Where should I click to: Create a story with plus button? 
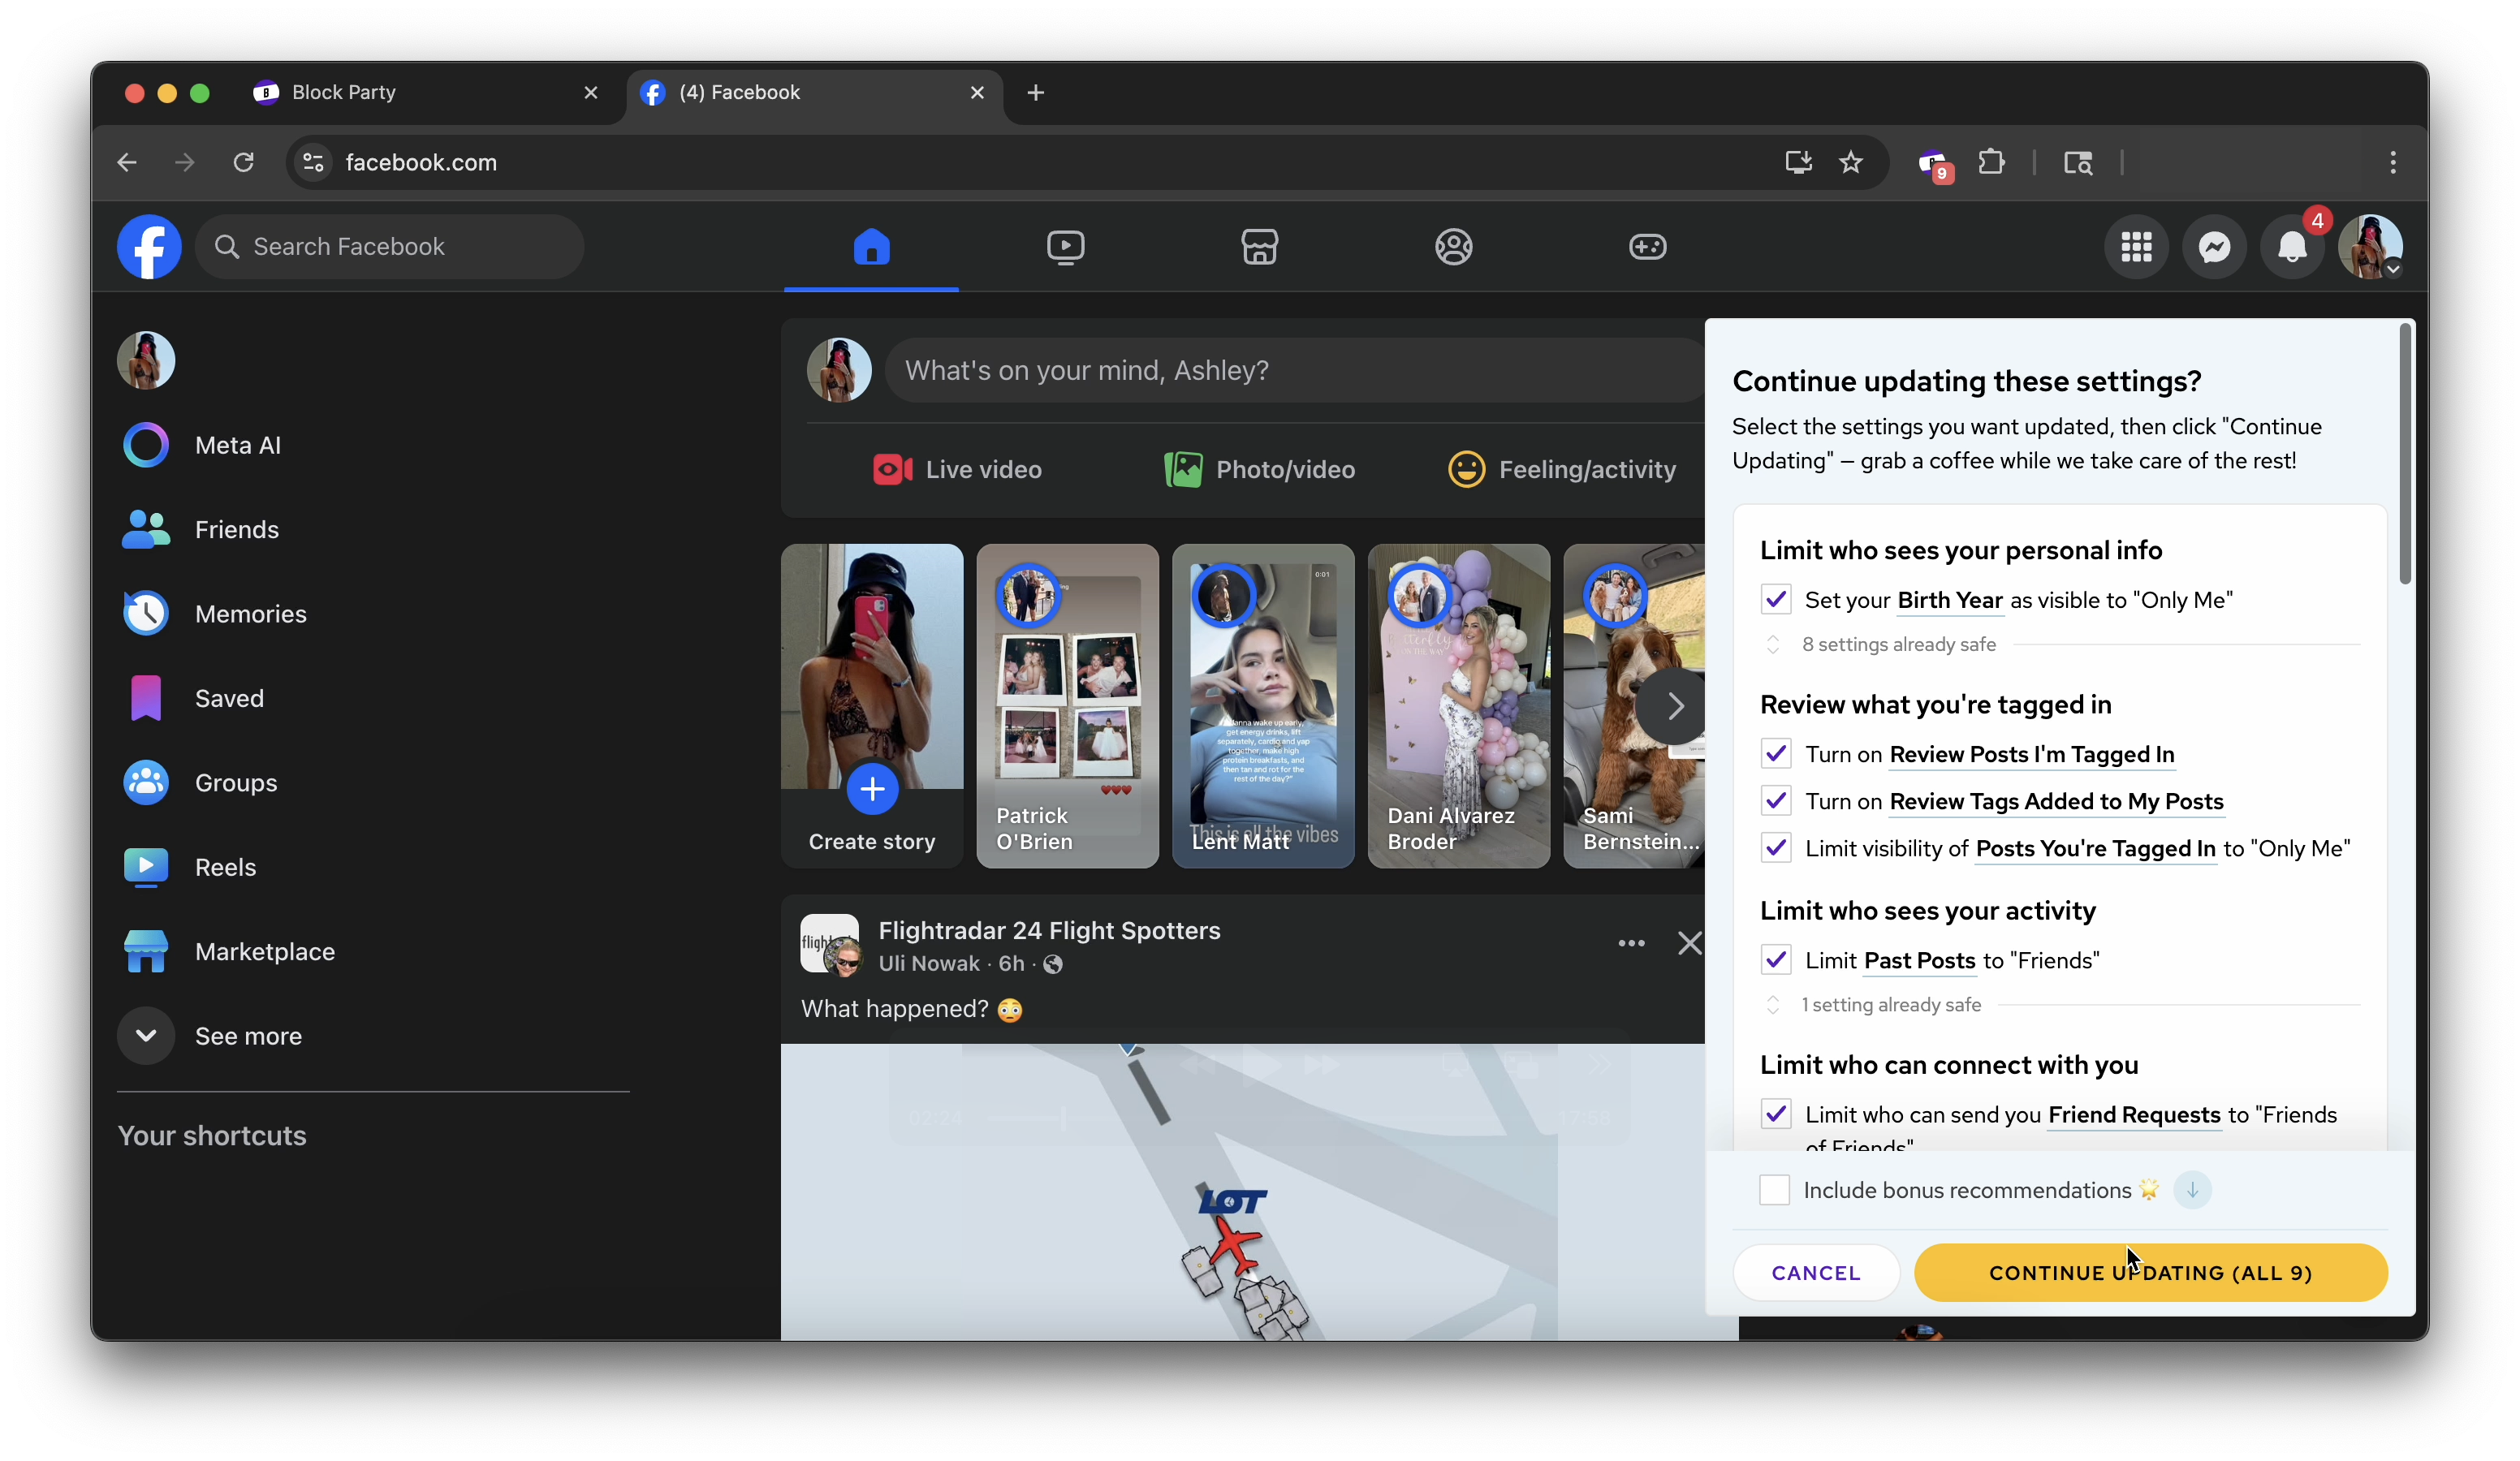[872, 789]
